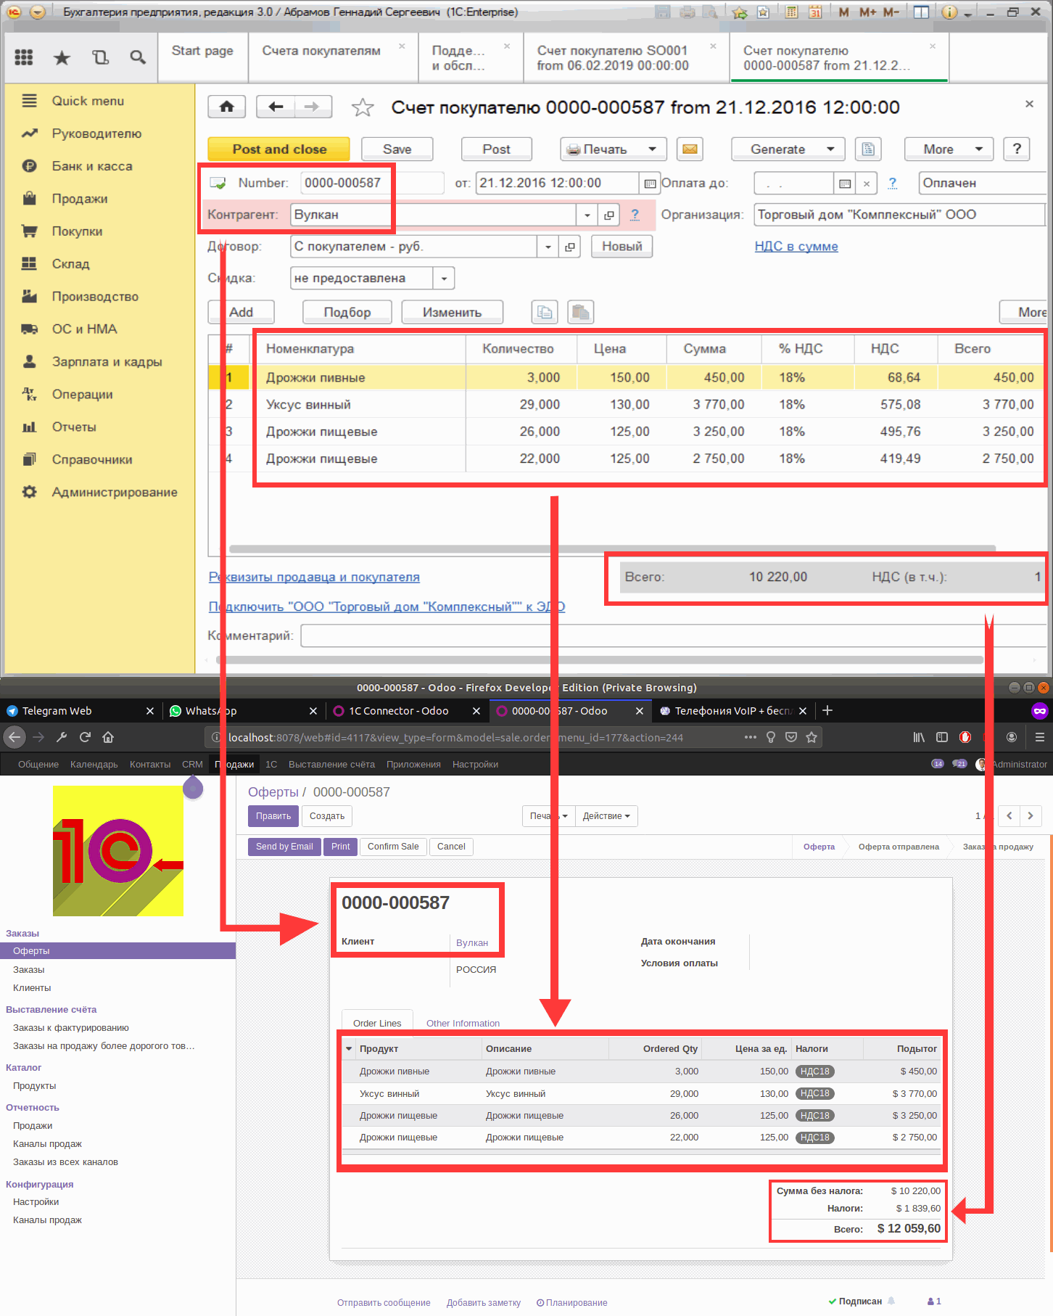This screenshot has width=1053, height=1316.
Task: Click the Подбор button
Action: (x=347, y=312)
